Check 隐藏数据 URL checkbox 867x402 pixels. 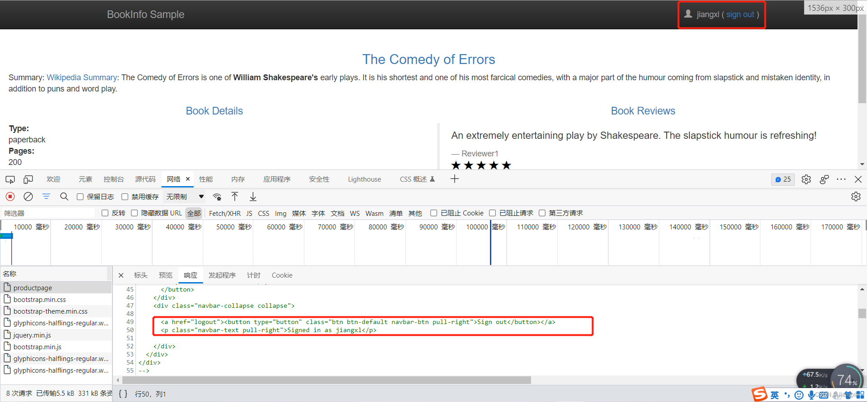(134, 213)
